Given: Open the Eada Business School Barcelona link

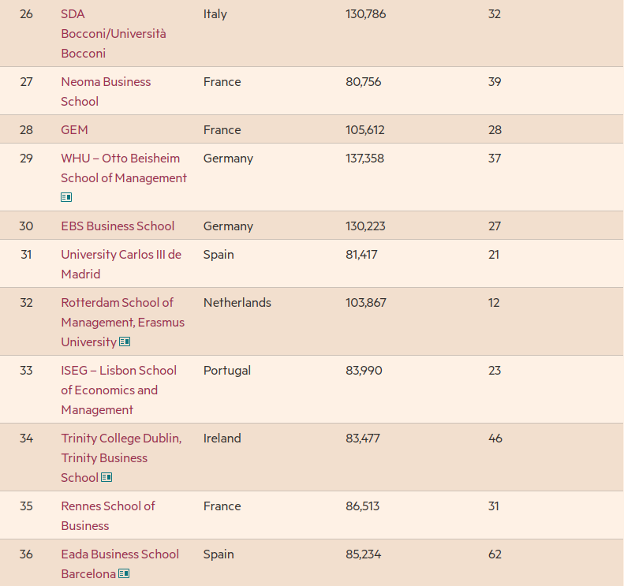Looking at the screenshot, I should [x=120, y=564].
